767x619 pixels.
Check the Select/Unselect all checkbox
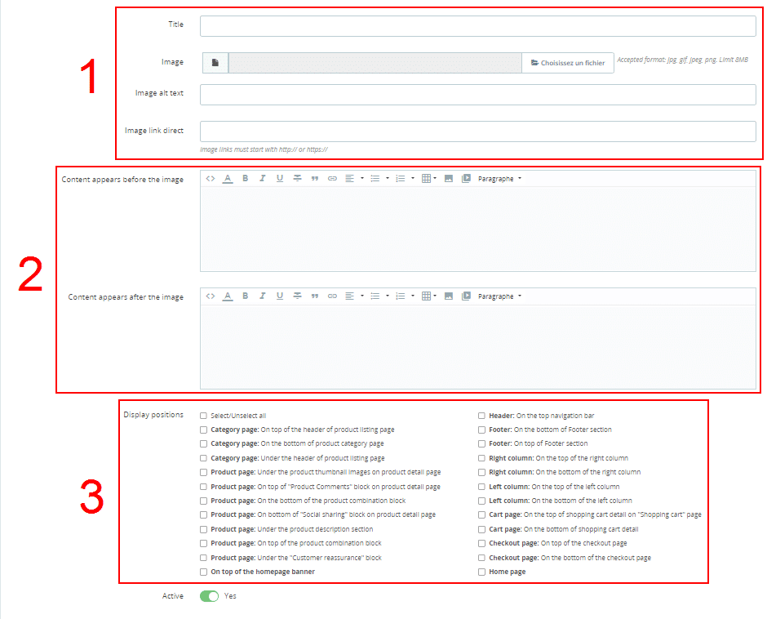point(204,416)
